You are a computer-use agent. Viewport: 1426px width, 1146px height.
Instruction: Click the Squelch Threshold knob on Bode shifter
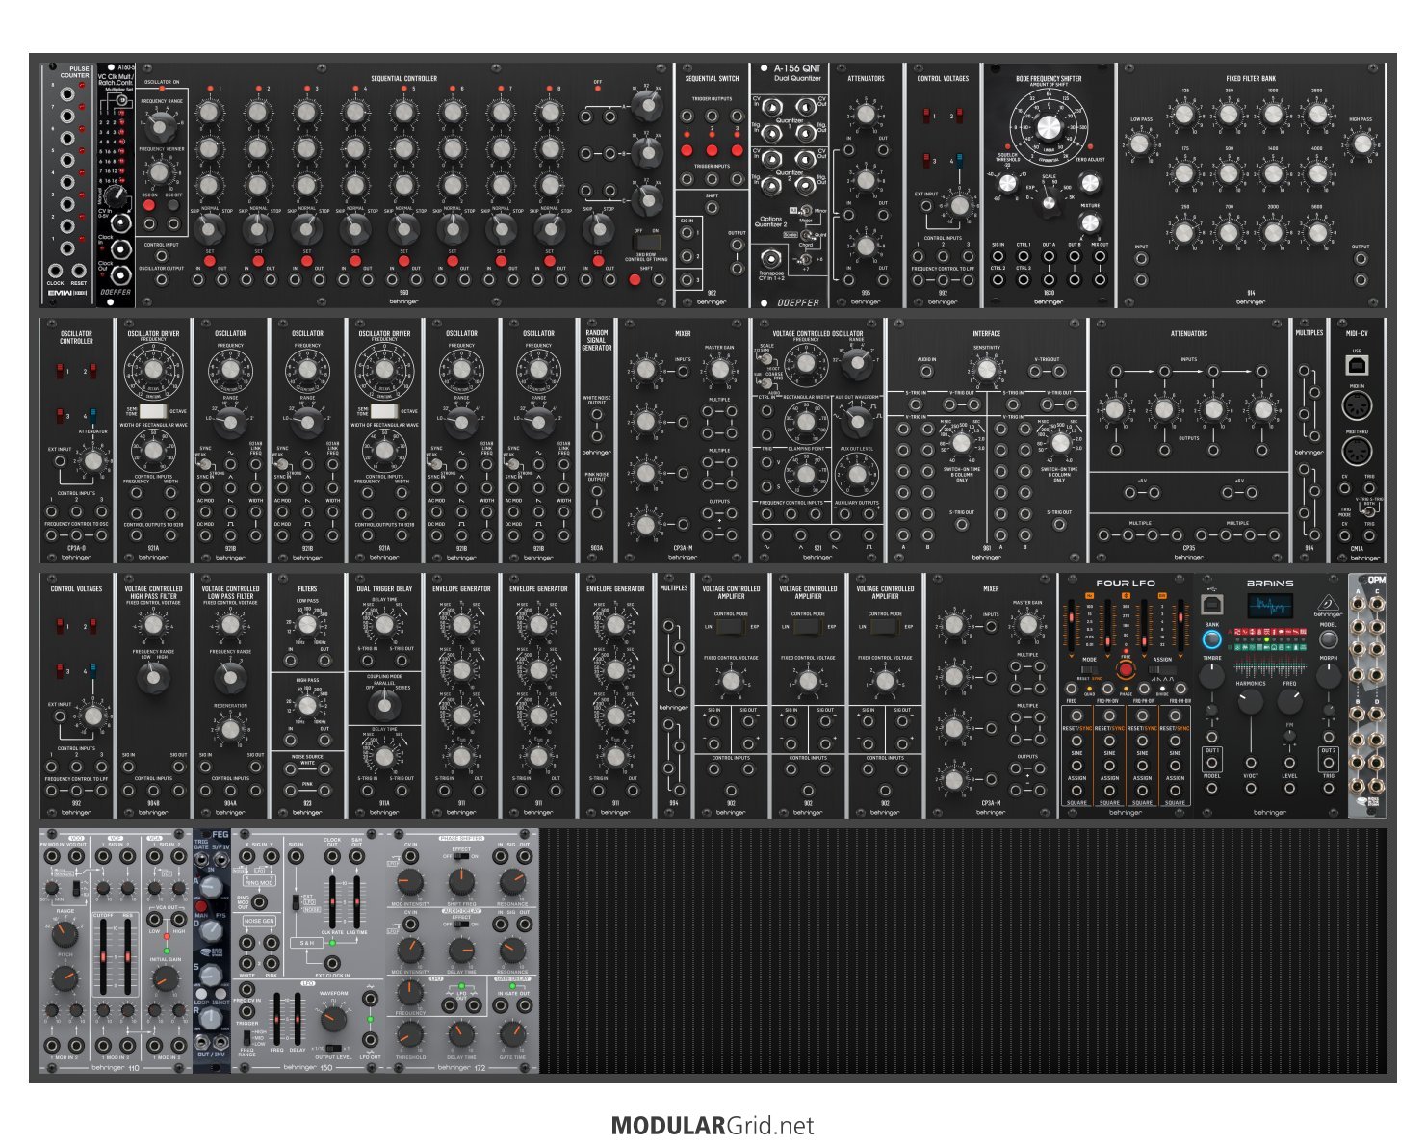click(x=1006, y=182)
